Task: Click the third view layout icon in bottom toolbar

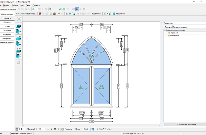Action: [24, 129]
